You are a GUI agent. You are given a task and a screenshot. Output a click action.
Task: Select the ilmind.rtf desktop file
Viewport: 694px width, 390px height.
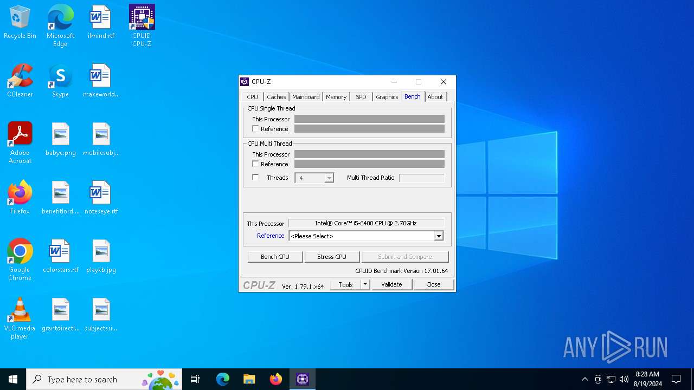[101, 22]
